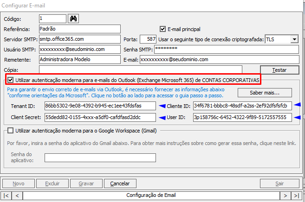The width and height of the screenshot is (305, 202).
Task: Click the Cancelar button
Action: pyautogui.click(x=120, y=183)
